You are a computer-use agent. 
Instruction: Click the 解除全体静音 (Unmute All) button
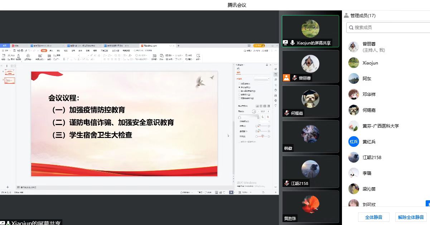tap(411, 217)
